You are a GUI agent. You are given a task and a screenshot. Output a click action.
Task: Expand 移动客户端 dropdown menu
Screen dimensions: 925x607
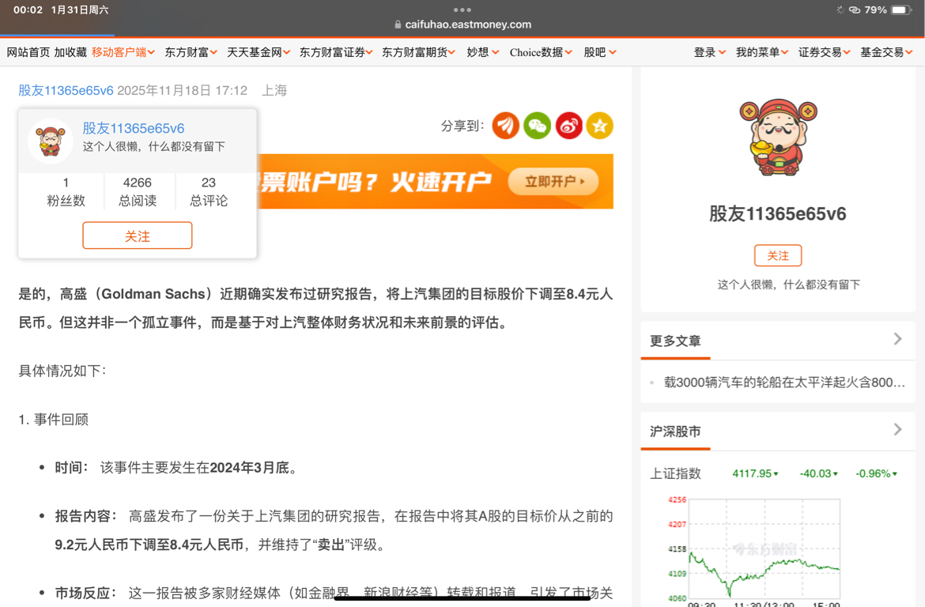pyautogui.click(x=123, y=52)
